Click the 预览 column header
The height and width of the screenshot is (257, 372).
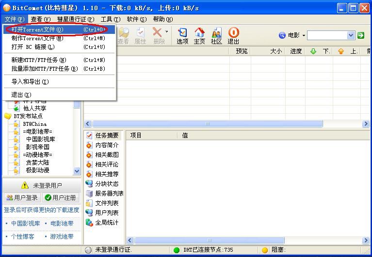click(x=240, y=51)
